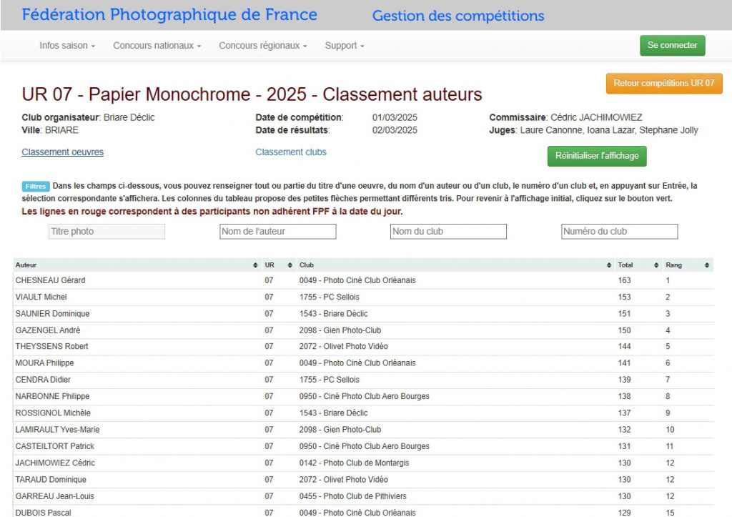The image size is (732, 517).
Task: Focus the Titre photo filter field
Action: pyautogui.click(x=107, y=232)
